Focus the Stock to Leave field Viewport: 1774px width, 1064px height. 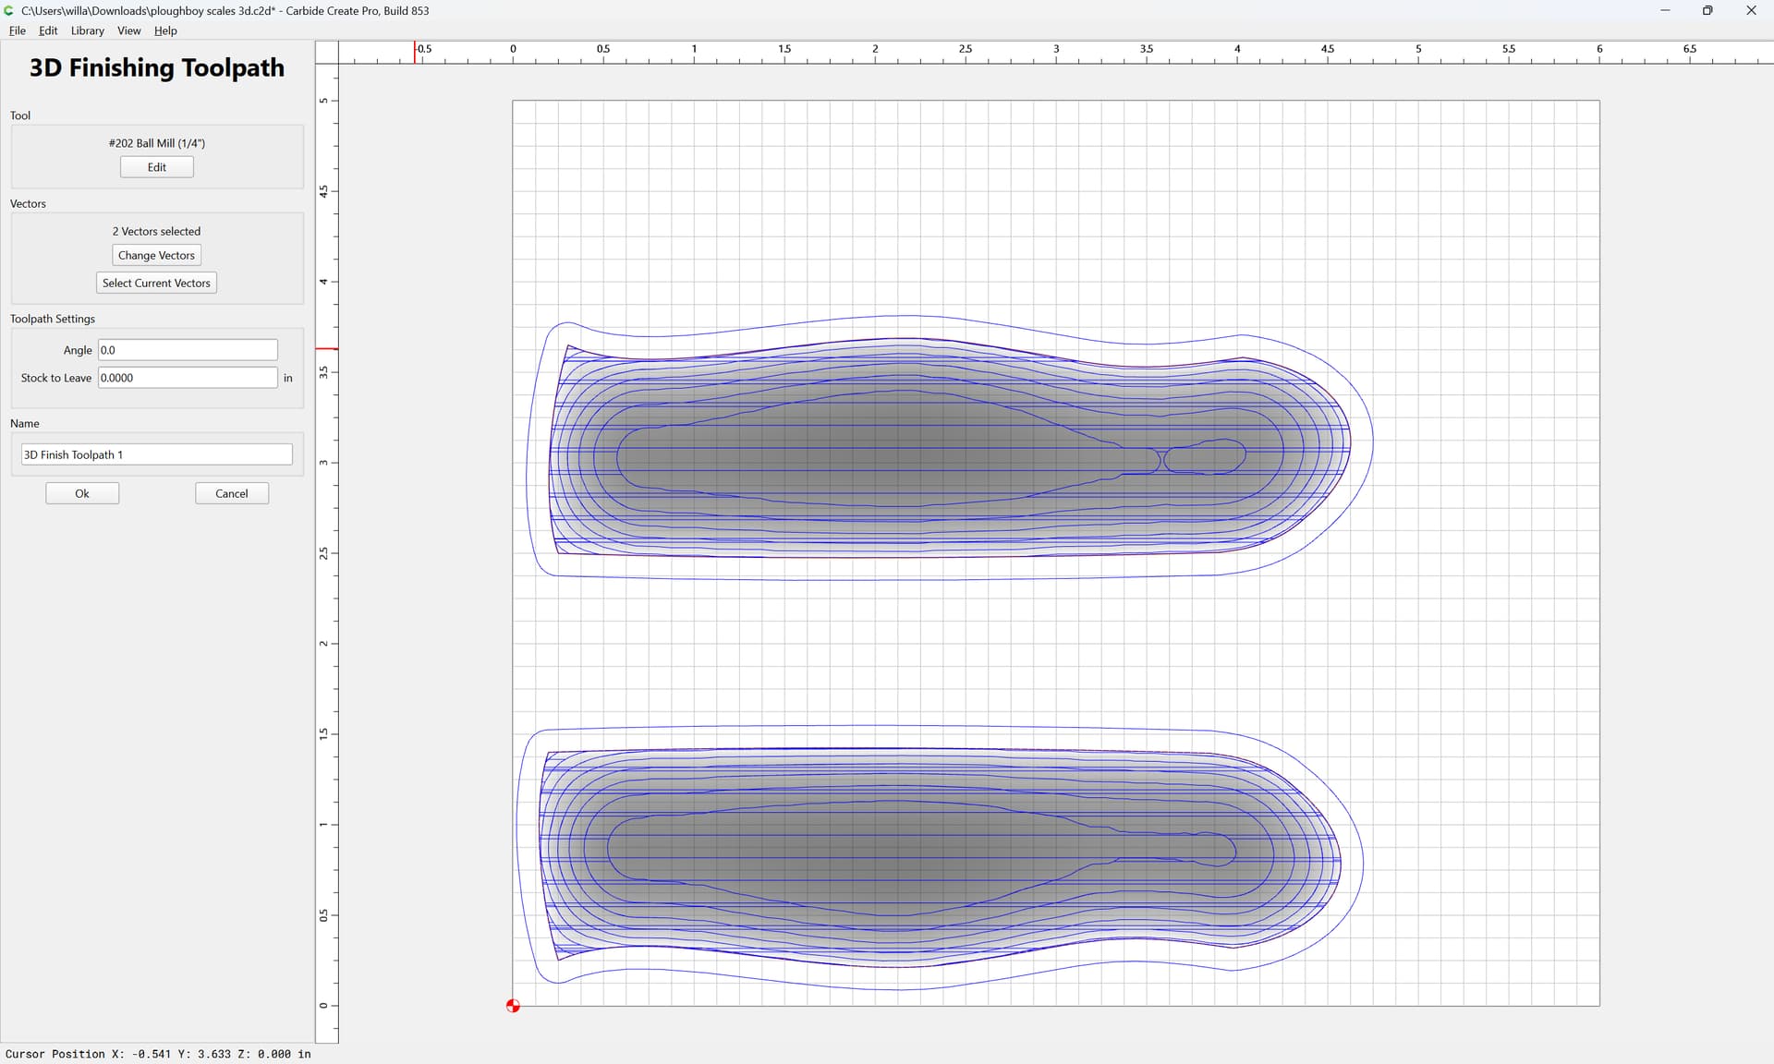[188, 378]
